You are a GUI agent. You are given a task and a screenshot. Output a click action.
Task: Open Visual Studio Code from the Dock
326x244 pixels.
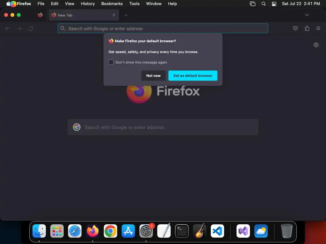point(217,231)
